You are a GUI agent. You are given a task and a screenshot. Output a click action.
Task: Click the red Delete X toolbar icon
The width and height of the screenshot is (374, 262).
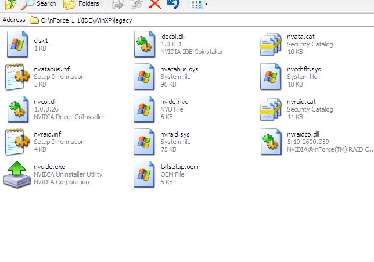[x=155, y=4]
